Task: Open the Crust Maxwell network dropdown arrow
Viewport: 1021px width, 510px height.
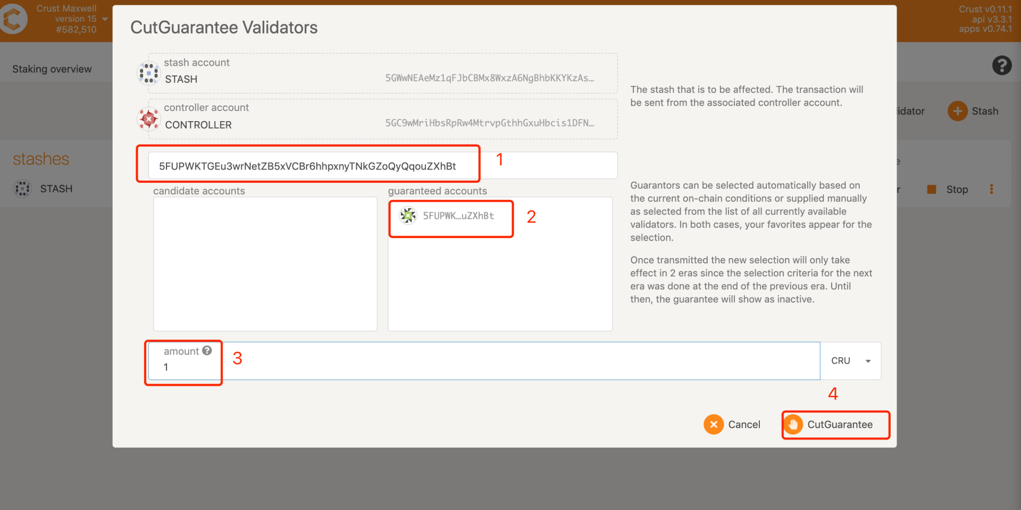Action: tap(105, 19)
